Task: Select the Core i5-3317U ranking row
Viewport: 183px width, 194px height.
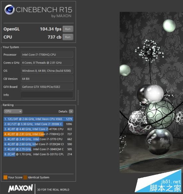Action: [x=38, y=154]
